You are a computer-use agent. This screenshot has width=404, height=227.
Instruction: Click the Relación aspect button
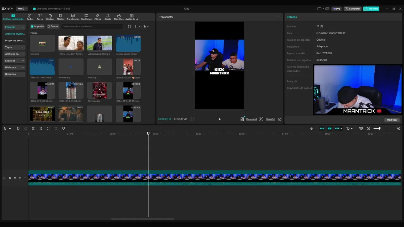[x=270, y=119]
